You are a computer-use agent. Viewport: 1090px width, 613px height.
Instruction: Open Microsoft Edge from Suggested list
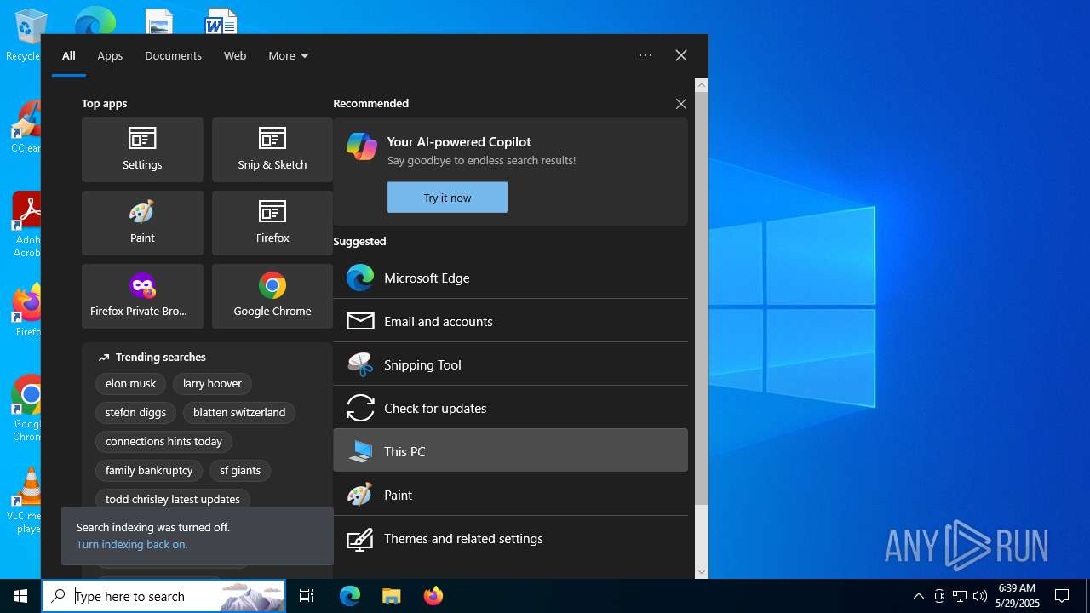point(510,278)
